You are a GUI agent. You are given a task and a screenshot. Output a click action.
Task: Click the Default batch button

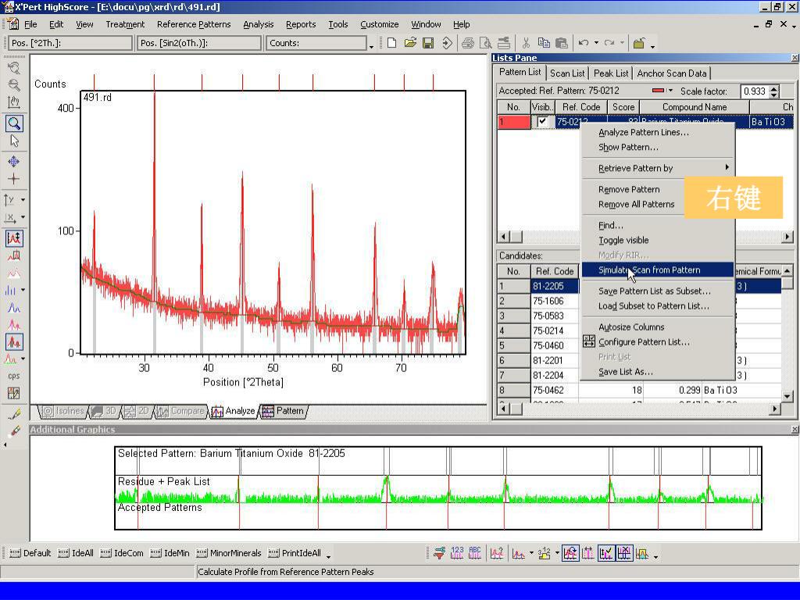[30, 553]
